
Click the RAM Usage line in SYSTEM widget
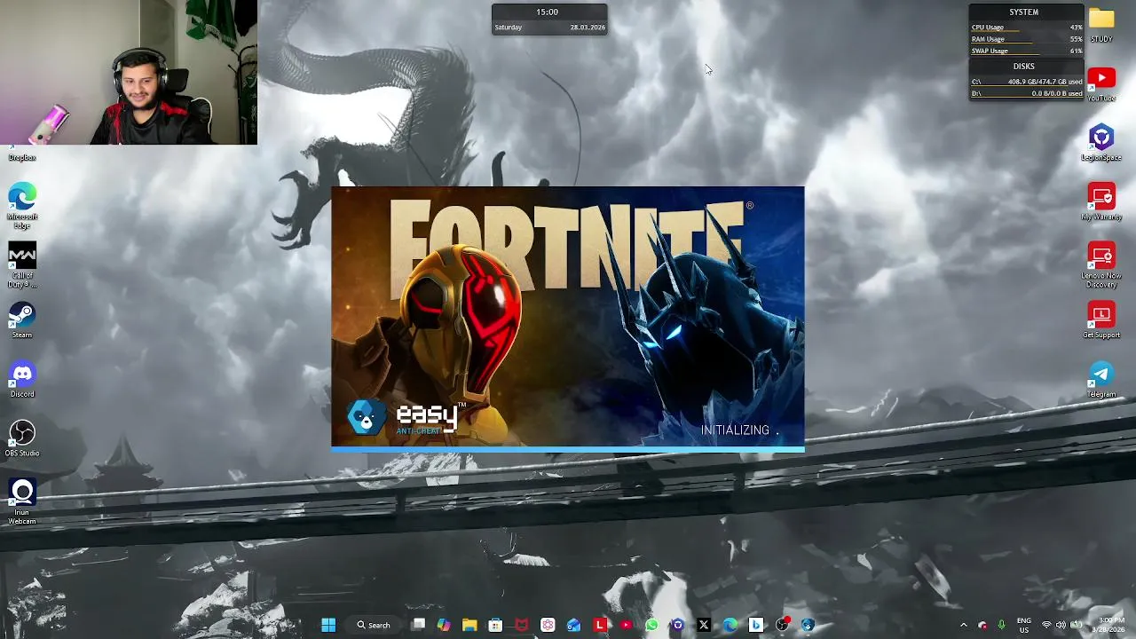1027,39
